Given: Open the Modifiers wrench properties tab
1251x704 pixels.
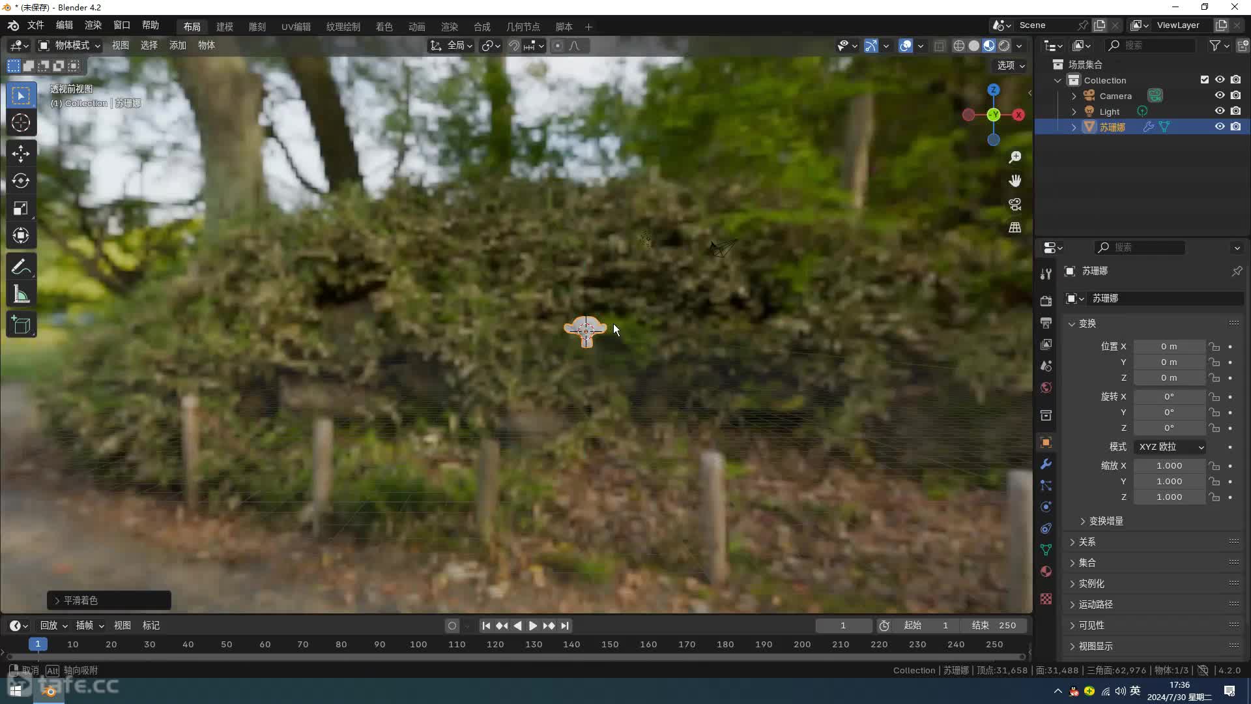Looking at the screenshot, I should (1046, 464).
